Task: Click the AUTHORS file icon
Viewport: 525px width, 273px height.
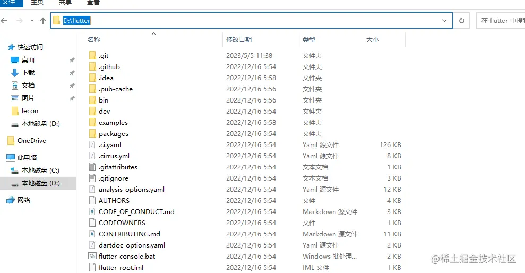Action: 92,200
